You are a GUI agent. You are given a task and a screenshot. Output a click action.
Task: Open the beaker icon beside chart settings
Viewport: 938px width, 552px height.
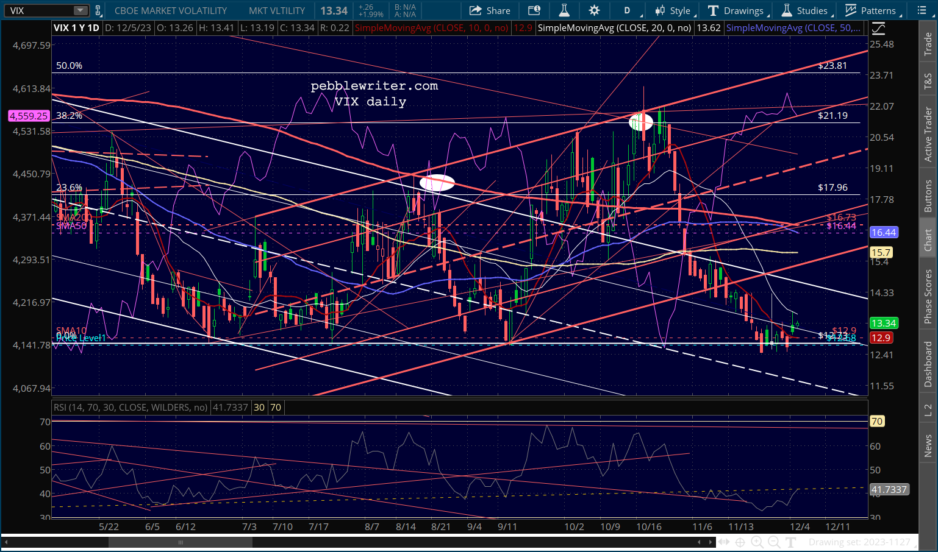click(x=564, y=10)
